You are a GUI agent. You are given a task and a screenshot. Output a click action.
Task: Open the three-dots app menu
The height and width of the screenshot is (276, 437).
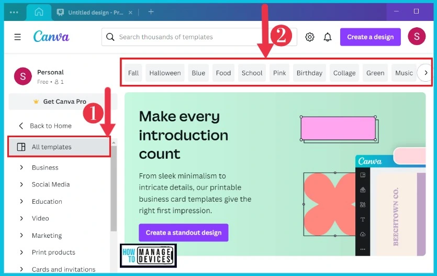(14, 12)
